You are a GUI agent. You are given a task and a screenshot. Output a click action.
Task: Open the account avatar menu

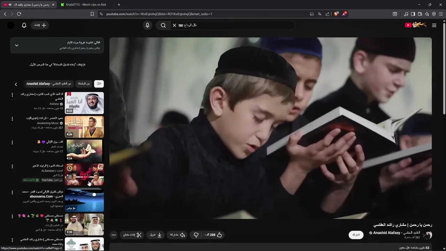pyautogui.click(x=11, y=25)
